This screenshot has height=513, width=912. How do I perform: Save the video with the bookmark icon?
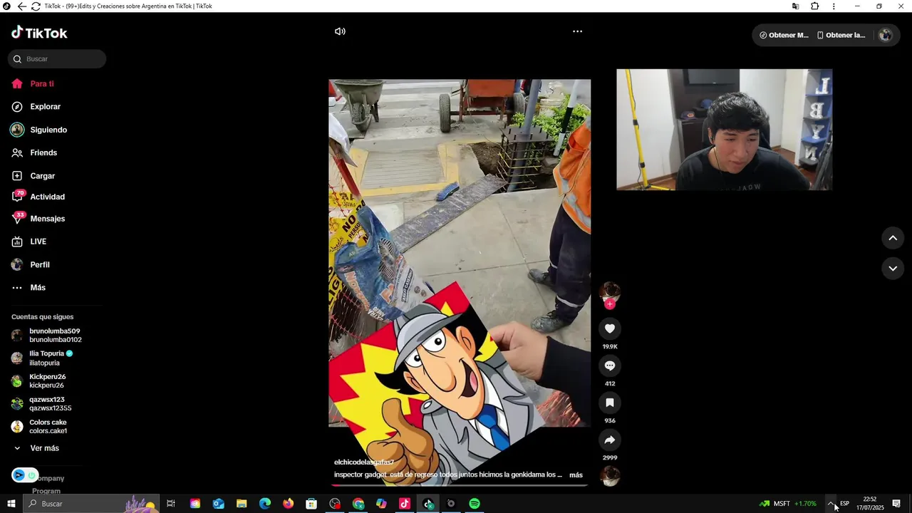click(x=610, y=403)
